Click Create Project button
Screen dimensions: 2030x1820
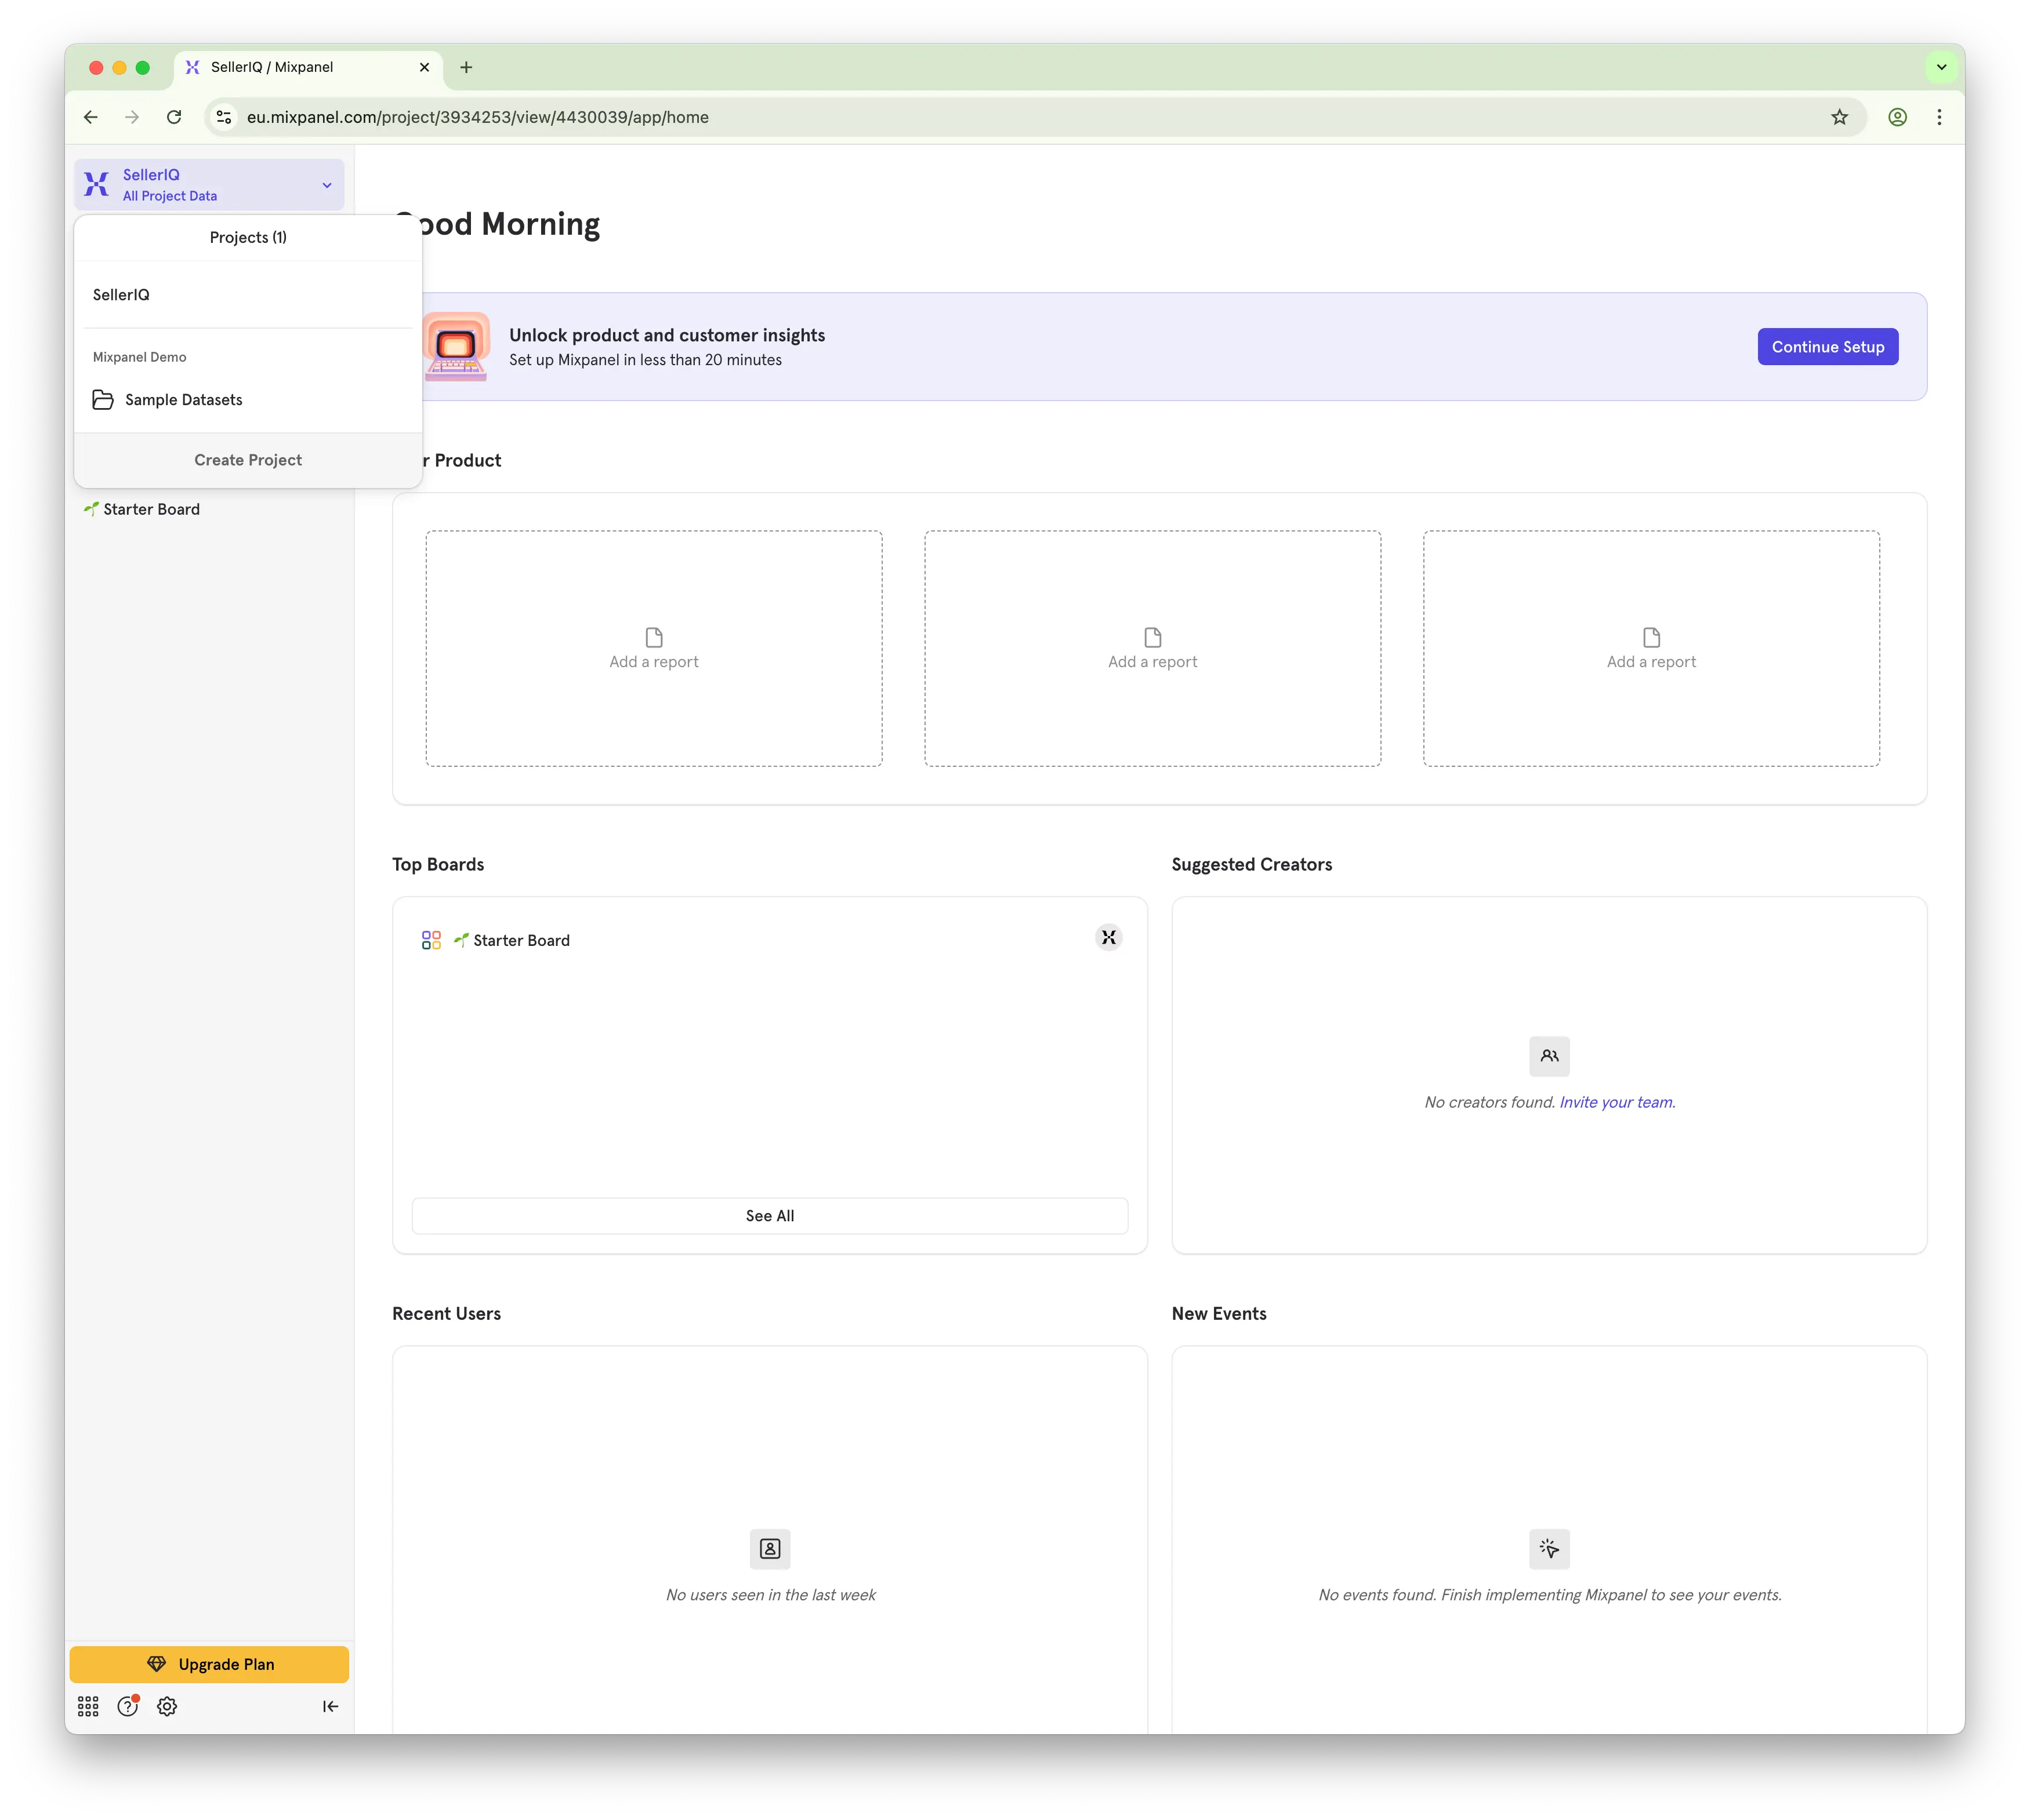point(248,460)
